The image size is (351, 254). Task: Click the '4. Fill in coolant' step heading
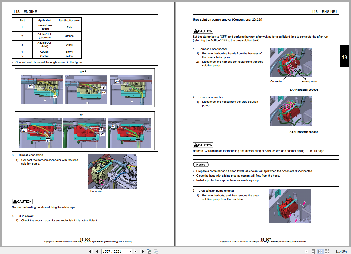[x=23, y=216]
